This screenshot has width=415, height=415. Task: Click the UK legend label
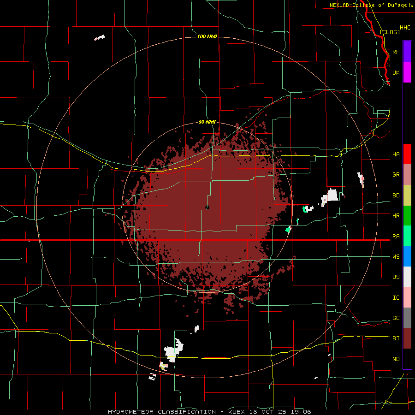coord(396,72)
